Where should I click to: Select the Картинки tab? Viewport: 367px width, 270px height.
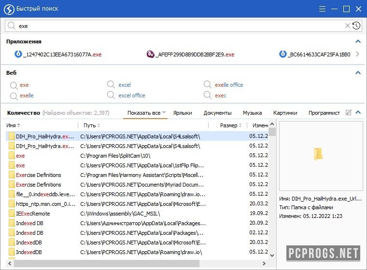click(285, 113)
